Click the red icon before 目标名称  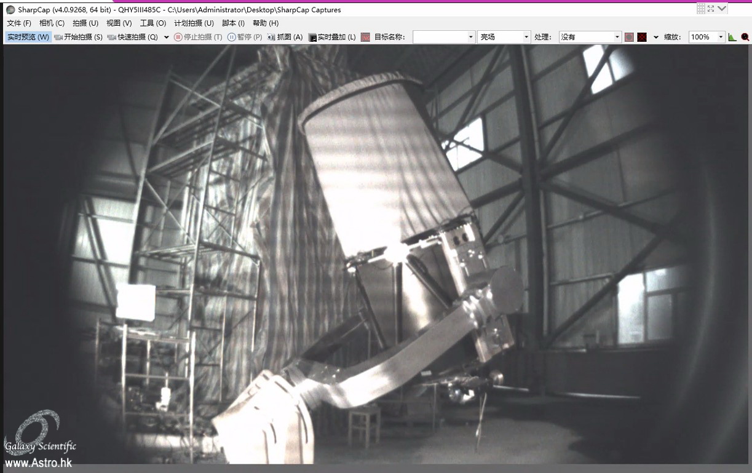[x=365, y=37]
